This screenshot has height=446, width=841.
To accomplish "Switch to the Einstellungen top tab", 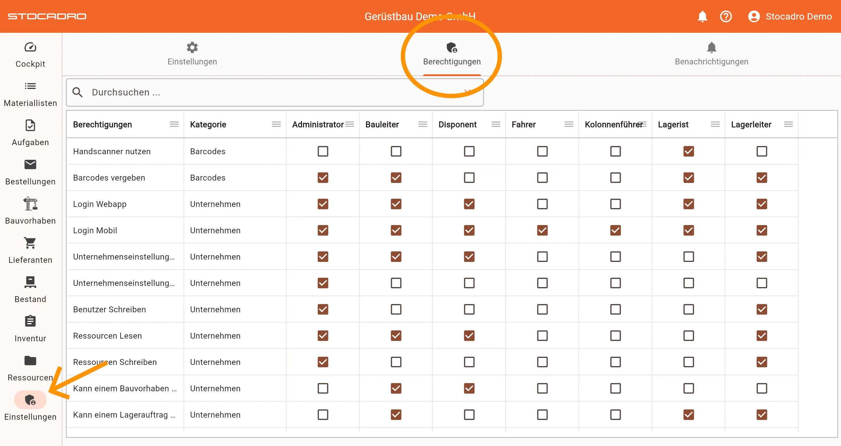I will point(192,54).
